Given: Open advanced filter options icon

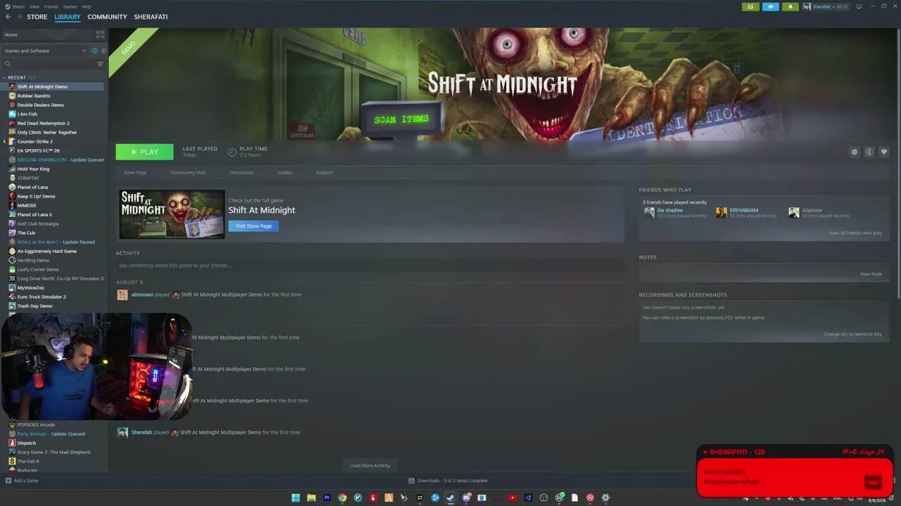Looking at the screenshot, I should 100,64.
